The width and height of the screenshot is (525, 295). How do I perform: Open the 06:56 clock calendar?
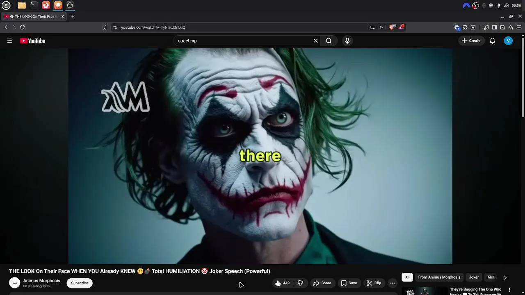click(516, 5)
